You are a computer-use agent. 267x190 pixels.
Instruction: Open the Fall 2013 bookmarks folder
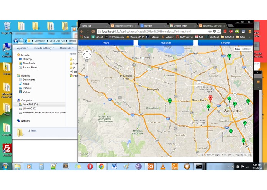click(227, 37)
